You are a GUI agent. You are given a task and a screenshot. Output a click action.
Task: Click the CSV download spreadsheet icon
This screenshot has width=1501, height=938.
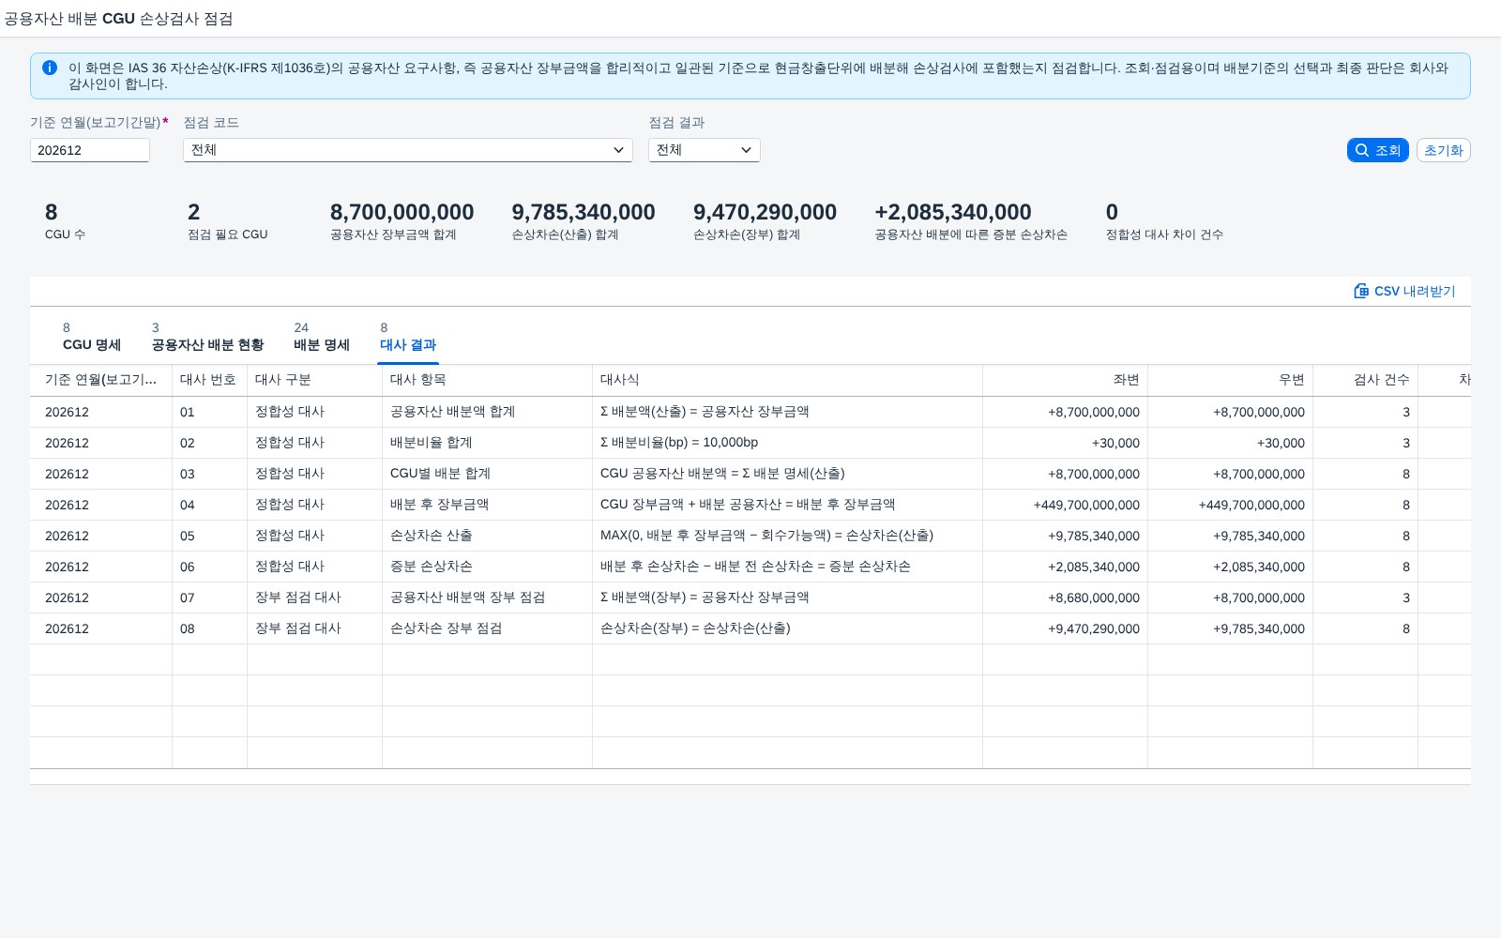1361,291
